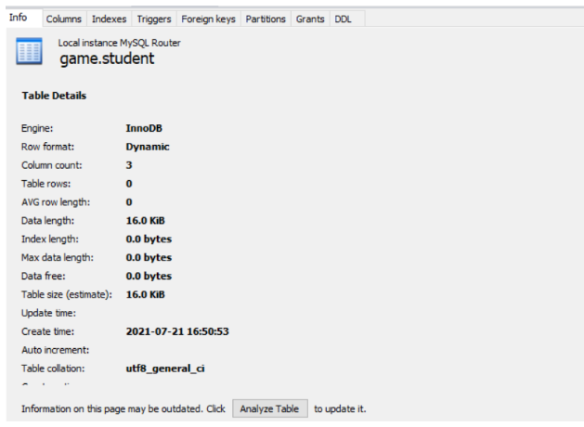The width and height of the screenshot is (584, 427).
Task: Select the Indexes tab
Action: tap(109, 19)
